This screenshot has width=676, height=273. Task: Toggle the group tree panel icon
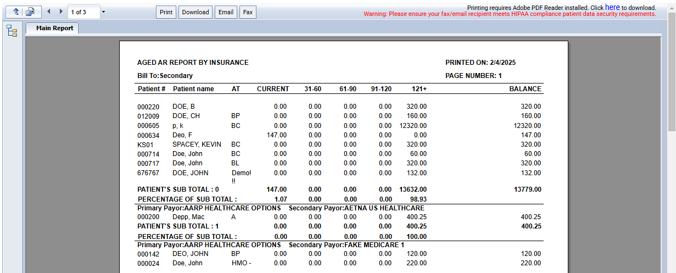[x=12, y=31]
